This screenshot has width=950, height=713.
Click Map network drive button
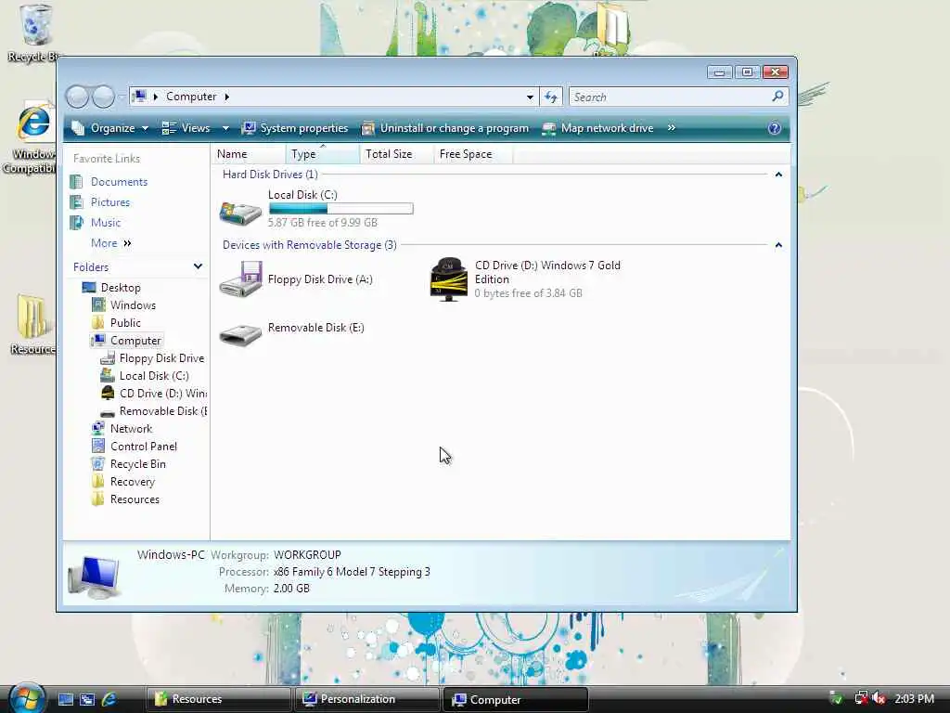[598, 128]
